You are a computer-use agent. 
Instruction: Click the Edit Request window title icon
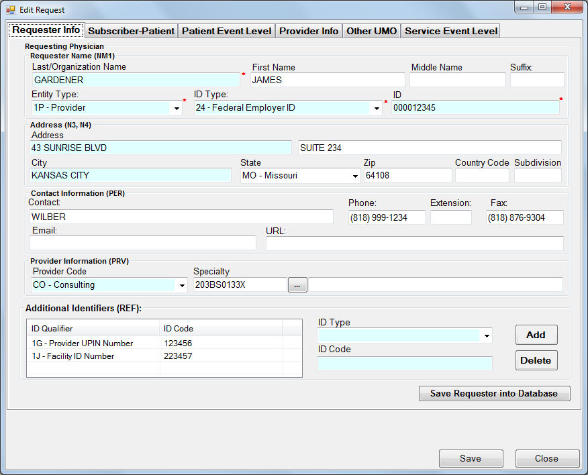point(10,9)
